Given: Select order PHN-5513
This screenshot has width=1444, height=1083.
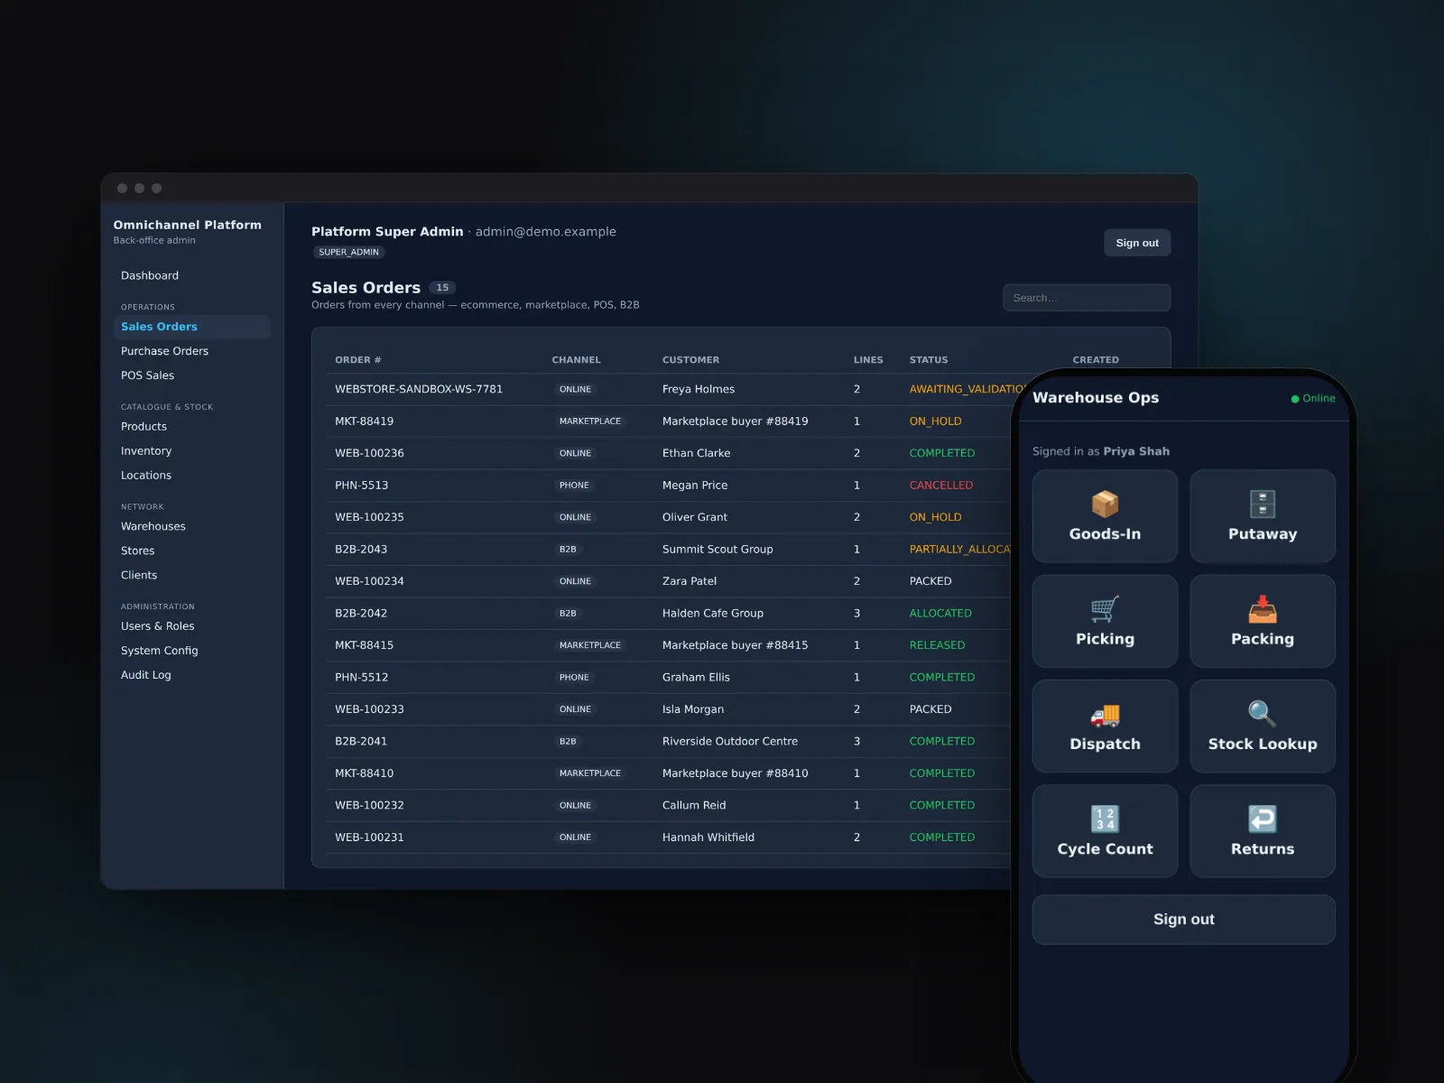Looking at the screenshot, I should click(x=361, y=486).
